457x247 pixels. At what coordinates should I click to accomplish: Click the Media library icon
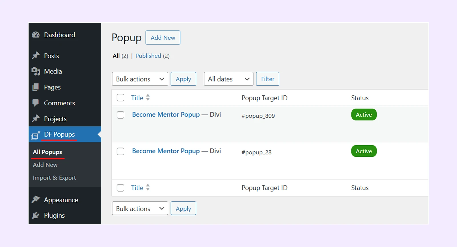(x=36, y=71)
